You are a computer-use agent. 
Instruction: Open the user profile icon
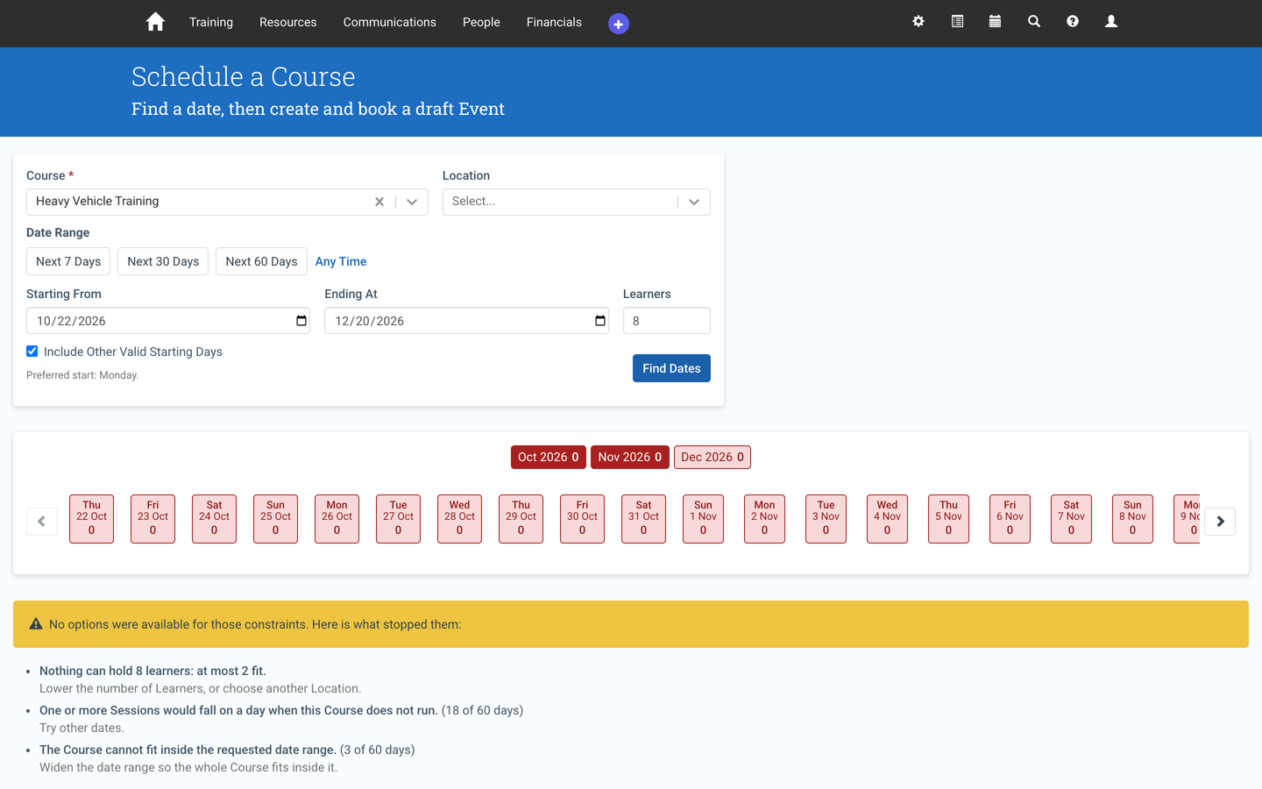(x=1111, y=21)
